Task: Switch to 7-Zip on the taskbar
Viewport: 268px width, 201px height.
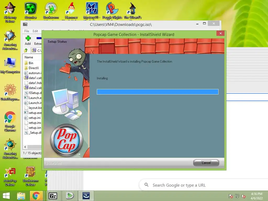Action: pyautogui.click(x=53, y=196)
